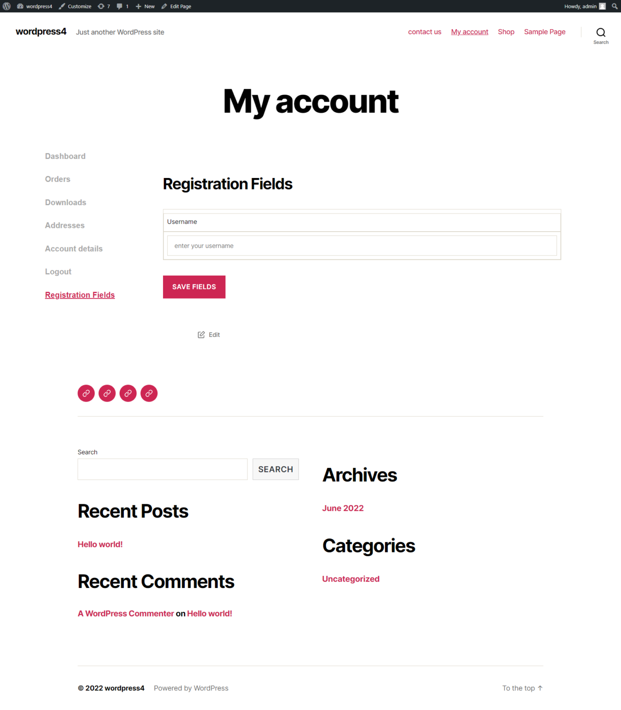The width and height of the screenshot is (621, 710).
Task: Expand the New menu in the admin bar
Action: coord(145,6)
